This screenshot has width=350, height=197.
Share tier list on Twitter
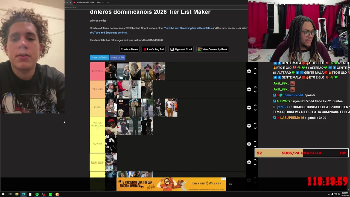(99, 57)
